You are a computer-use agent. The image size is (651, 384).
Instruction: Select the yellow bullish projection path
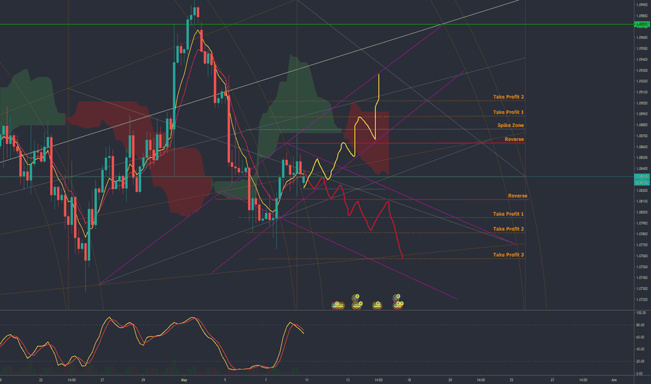click(355, 137)
